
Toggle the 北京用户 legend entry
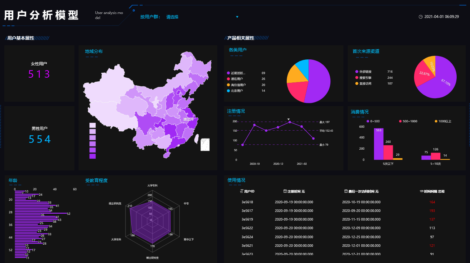(235, 91)
